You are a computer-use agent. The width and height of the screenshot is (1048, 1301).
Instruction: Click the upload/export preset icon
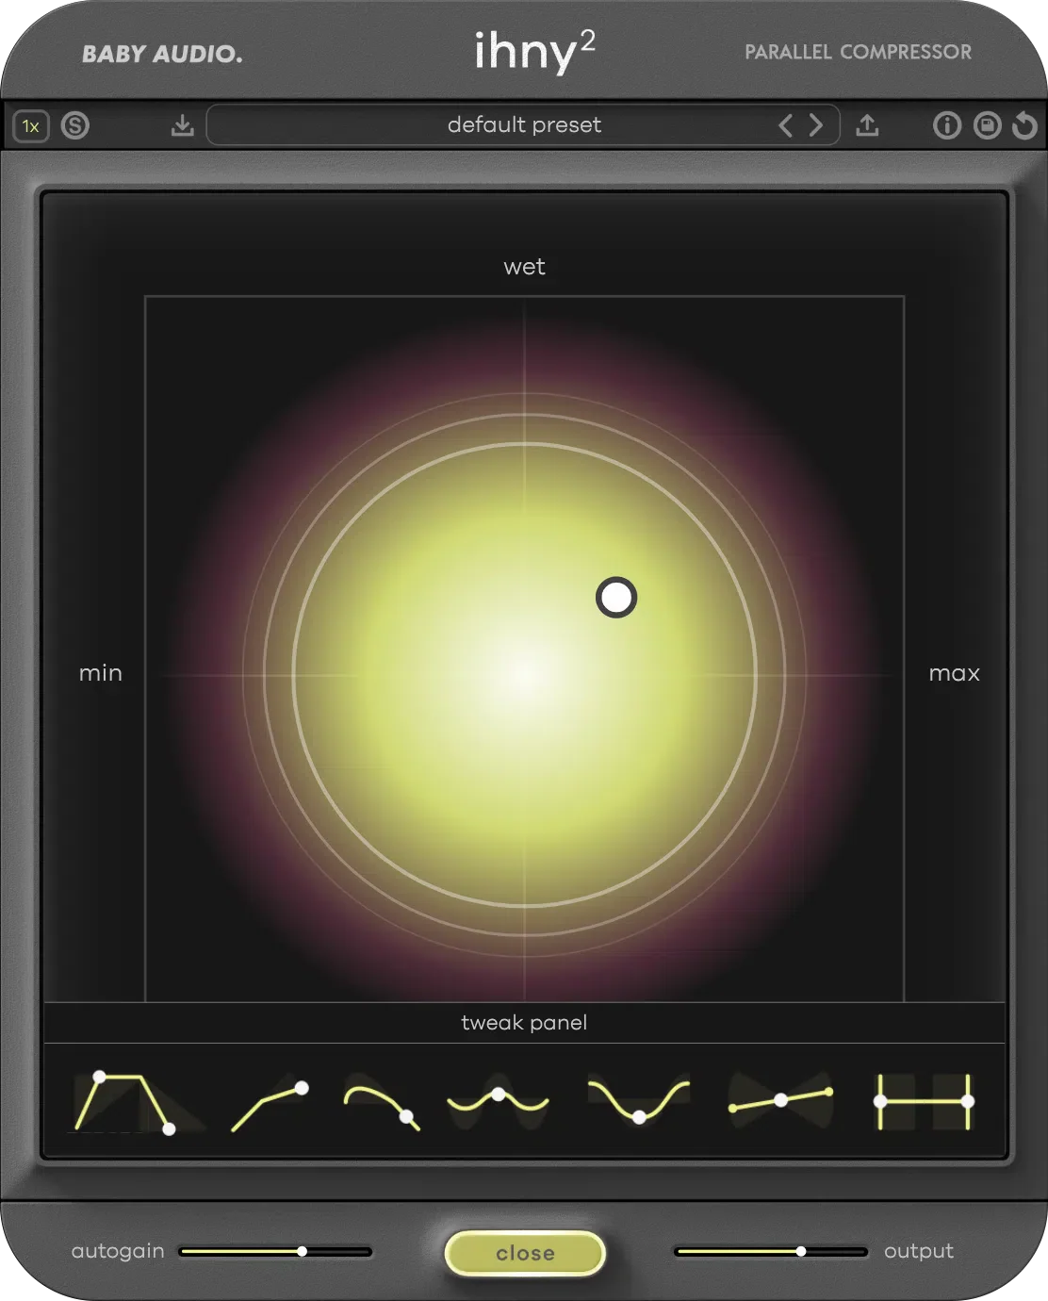867,125
